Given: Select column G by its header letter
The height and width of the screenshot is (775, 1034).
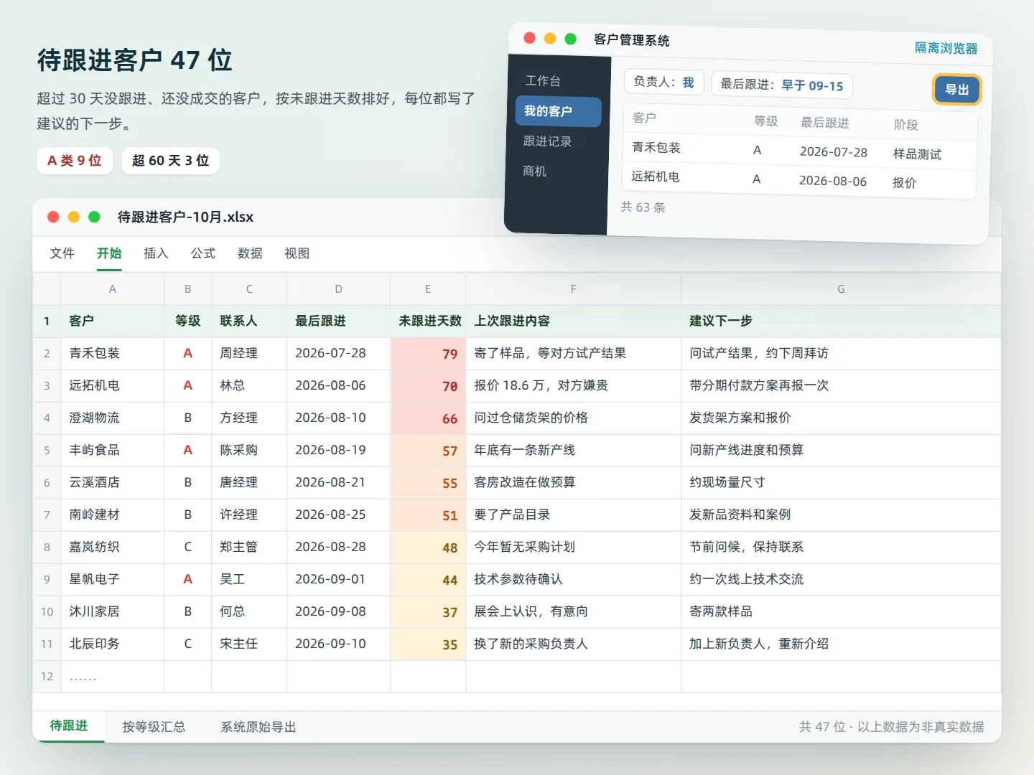Looking at the screenshot, I should pos(841,289).
